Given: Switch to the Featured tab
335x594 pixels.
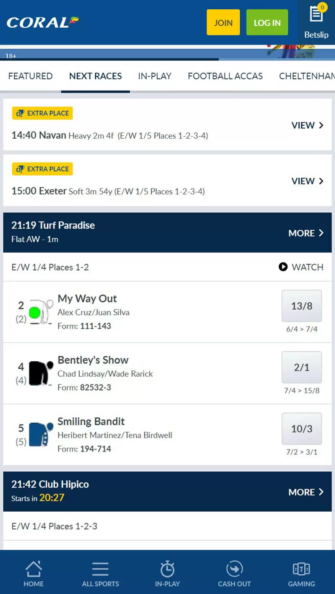Looking at the screenshot, I should click(x=30, y=76).
